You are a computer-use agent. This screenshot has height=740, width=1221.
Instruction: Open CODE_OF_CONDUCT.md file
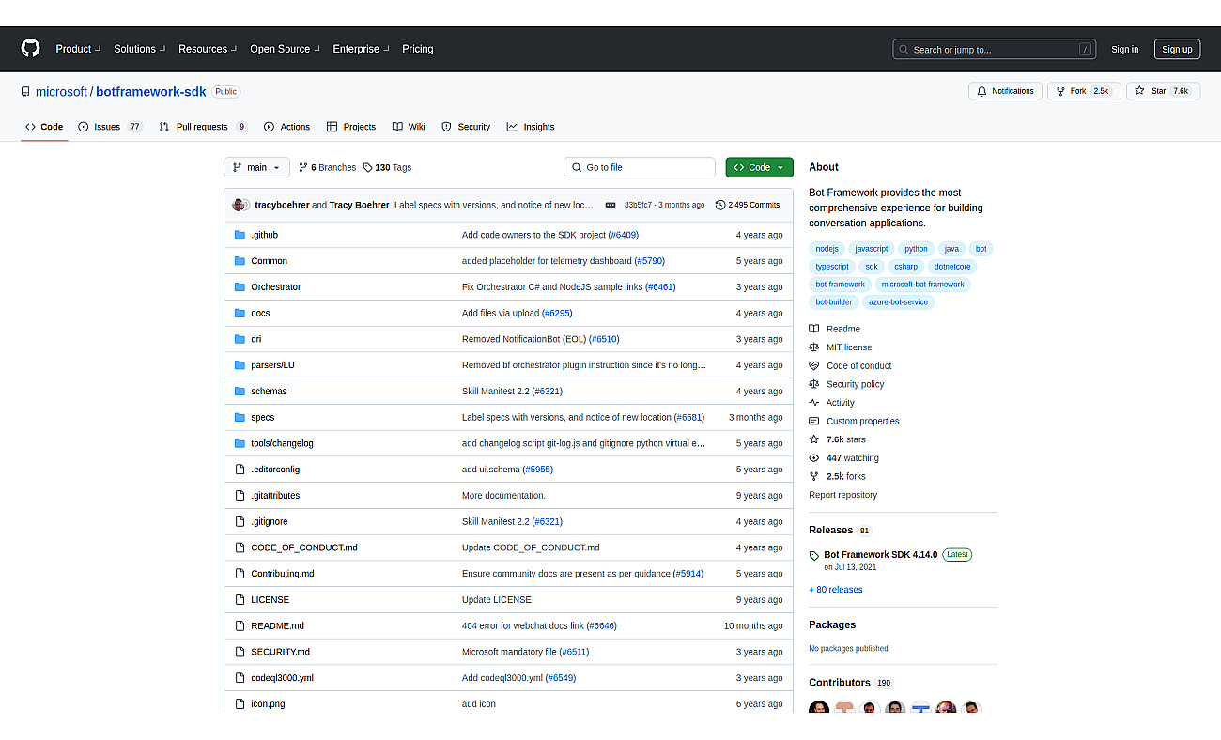pyautogui.click(x=303, y=547)
